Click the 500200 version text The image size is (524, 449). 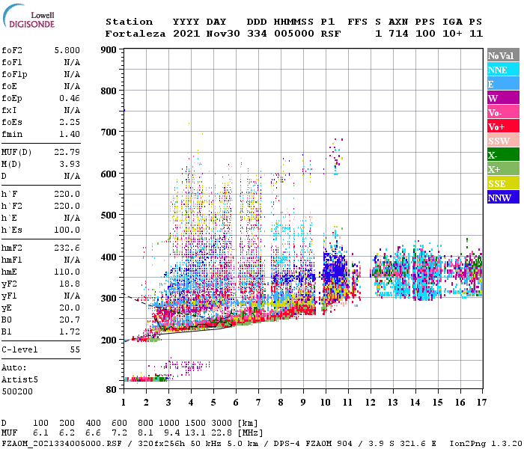tap(17, 391)
